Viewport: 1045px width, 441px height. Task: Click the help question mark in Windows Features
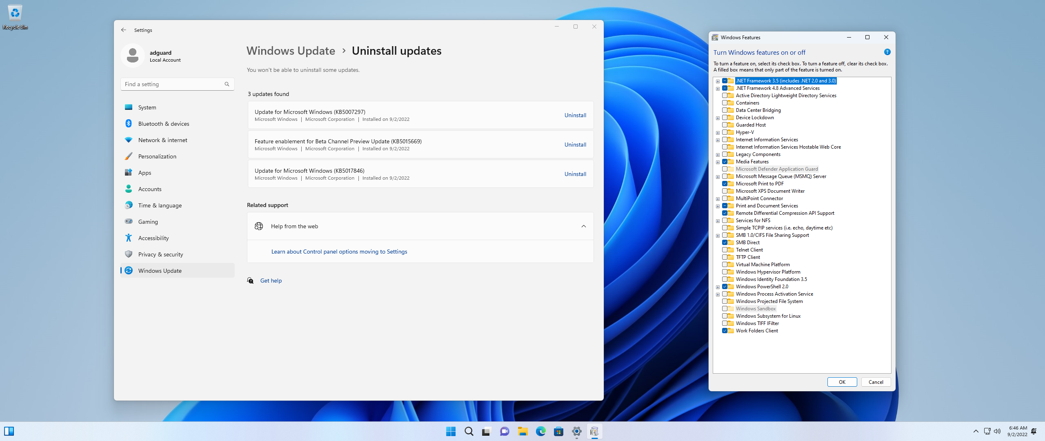(887, 52)
